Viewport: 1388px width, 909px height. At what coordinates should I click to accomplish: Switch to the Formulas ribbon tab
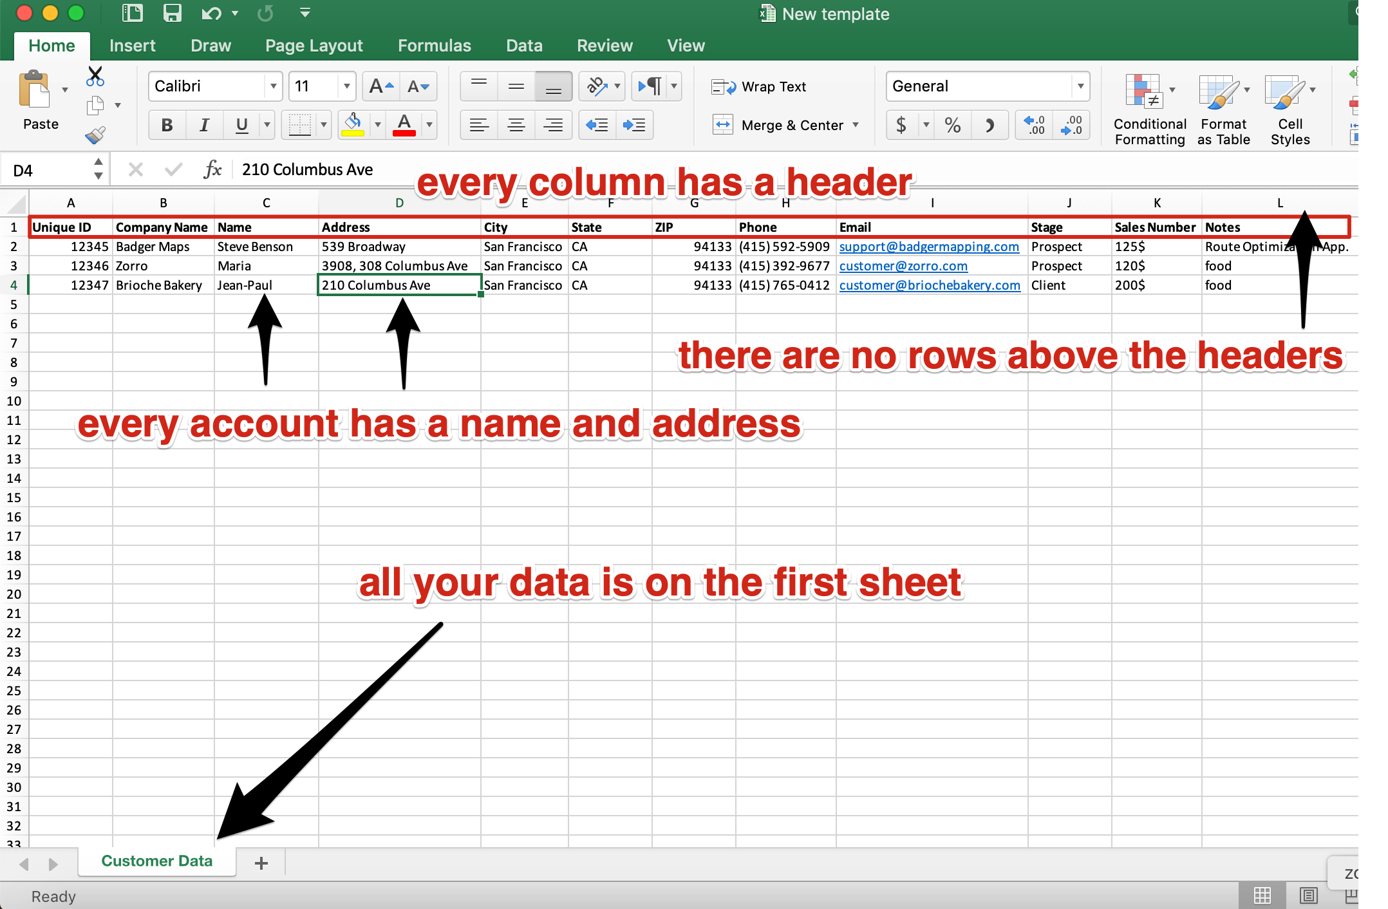[434, 45]
